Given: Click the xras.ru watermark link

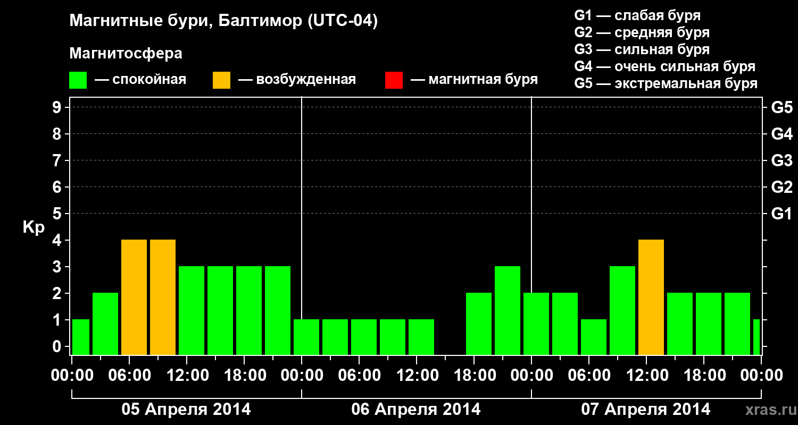Looking at the screenshot, I should click(x=768, y=409).
